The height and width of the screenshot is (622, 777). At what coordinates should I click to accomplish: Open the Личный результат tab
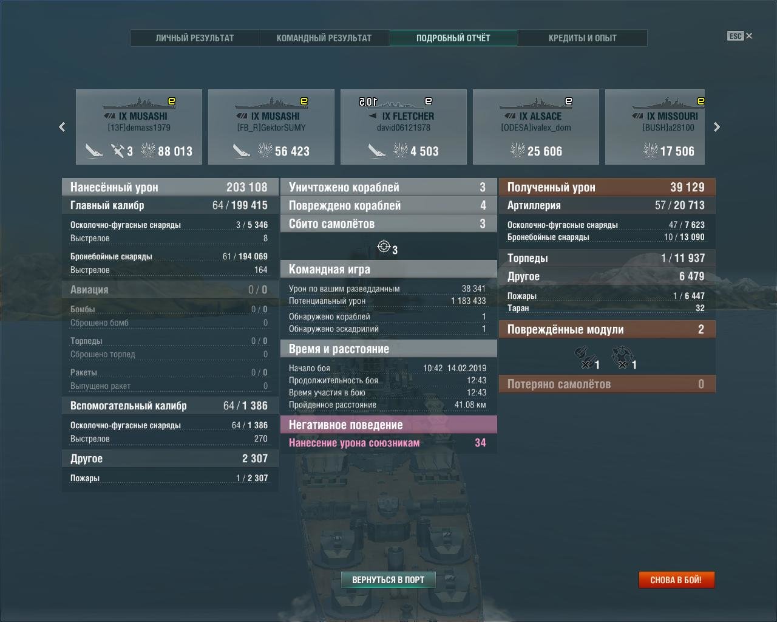pos(195,38)
